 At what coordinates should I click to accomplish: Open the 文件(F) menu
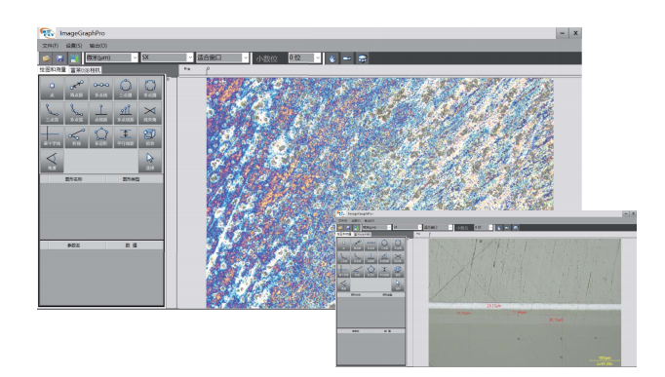click(50, 46)
